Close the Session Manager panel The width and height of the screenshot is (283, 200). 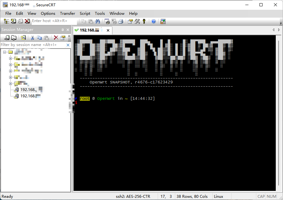[x=68, y=30]
